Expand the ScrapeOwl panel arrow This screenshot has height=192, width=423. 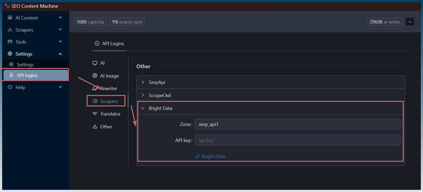(x=143, y=95)
